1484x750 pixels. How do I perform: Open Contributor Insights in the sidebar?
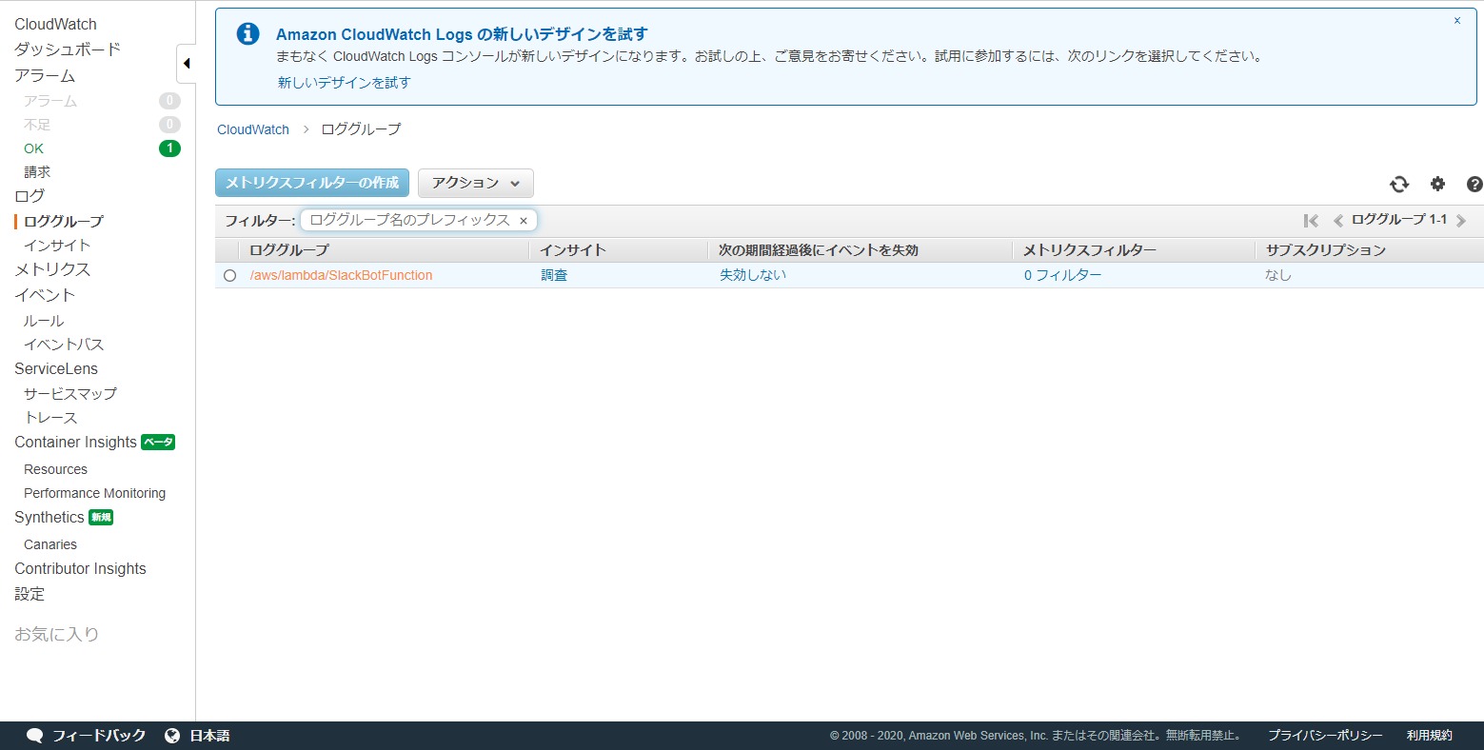pos(80,568)
